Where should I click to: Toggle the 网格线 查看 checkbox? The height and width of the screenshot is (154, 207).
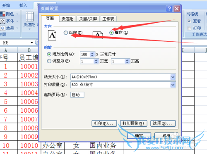click(x=189, y=21)
